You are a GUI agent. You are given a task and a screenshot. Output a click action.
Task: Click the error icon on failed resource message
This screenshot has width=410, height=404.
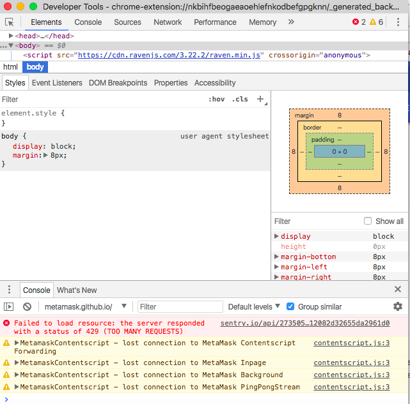pos(6,323)
